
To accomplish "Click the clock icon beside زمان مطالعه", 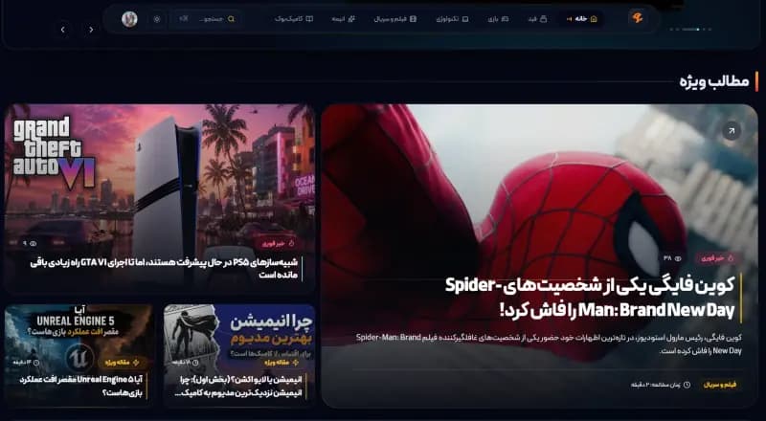I will click(687, 385).
